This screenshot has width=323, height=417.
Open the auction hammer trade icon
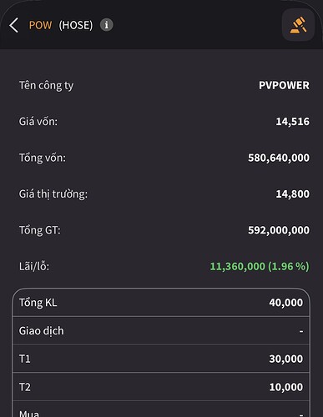coord(298,25)
